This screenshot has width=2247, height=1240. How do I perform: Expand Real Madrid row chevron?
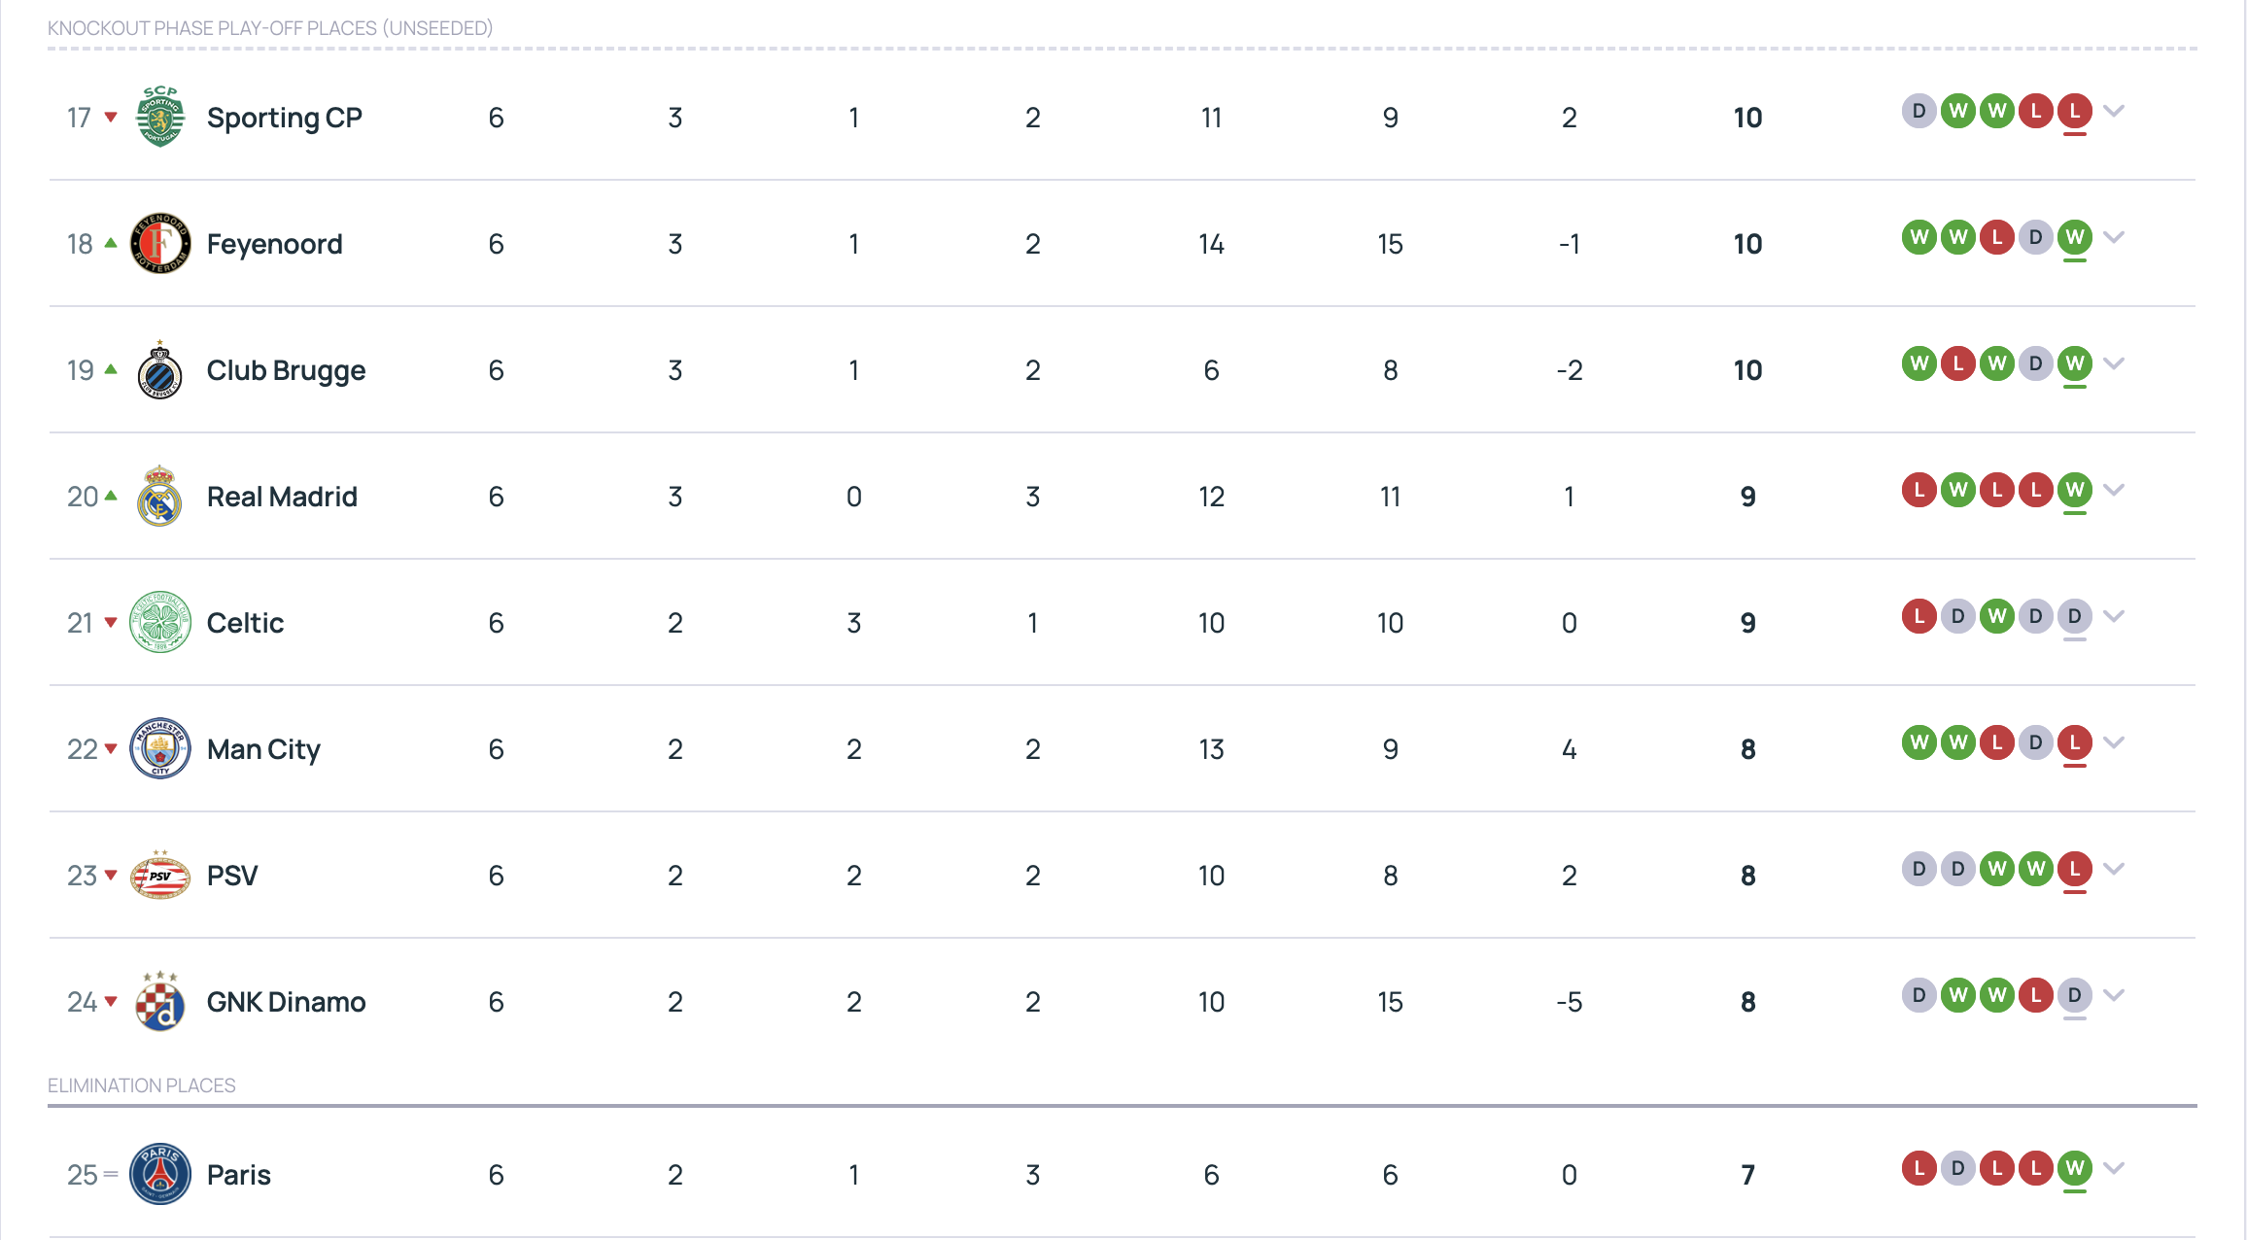tap(2114, 490)
